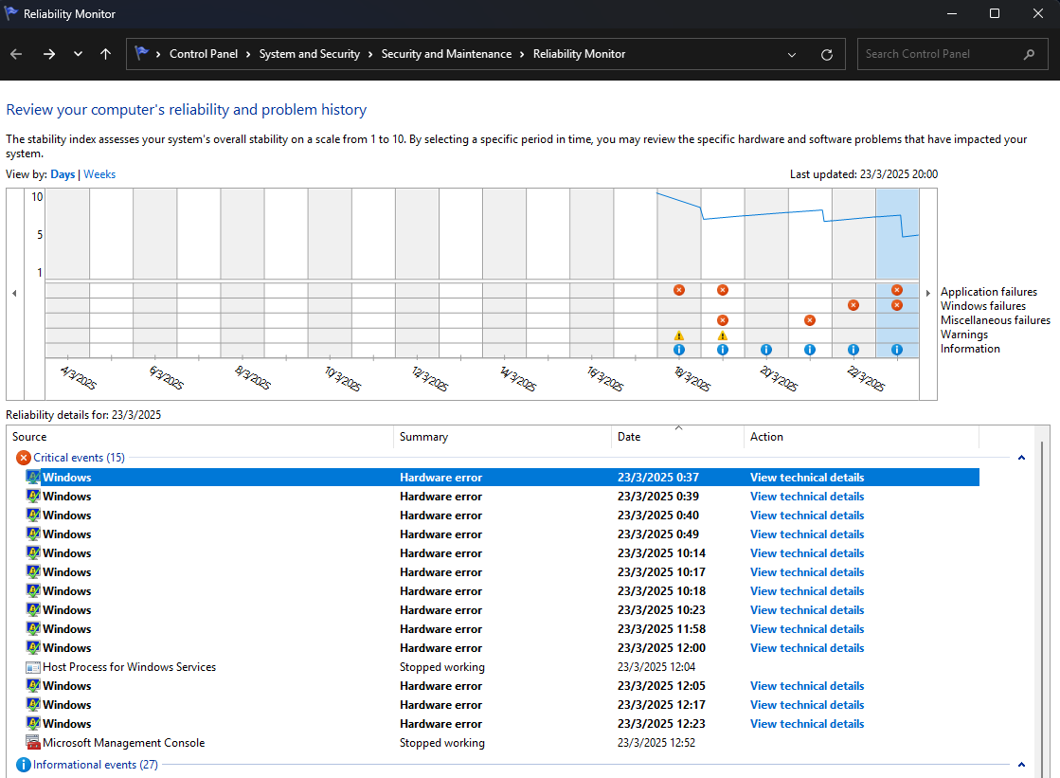Click the flag icon in address bar

pos(141,53)
